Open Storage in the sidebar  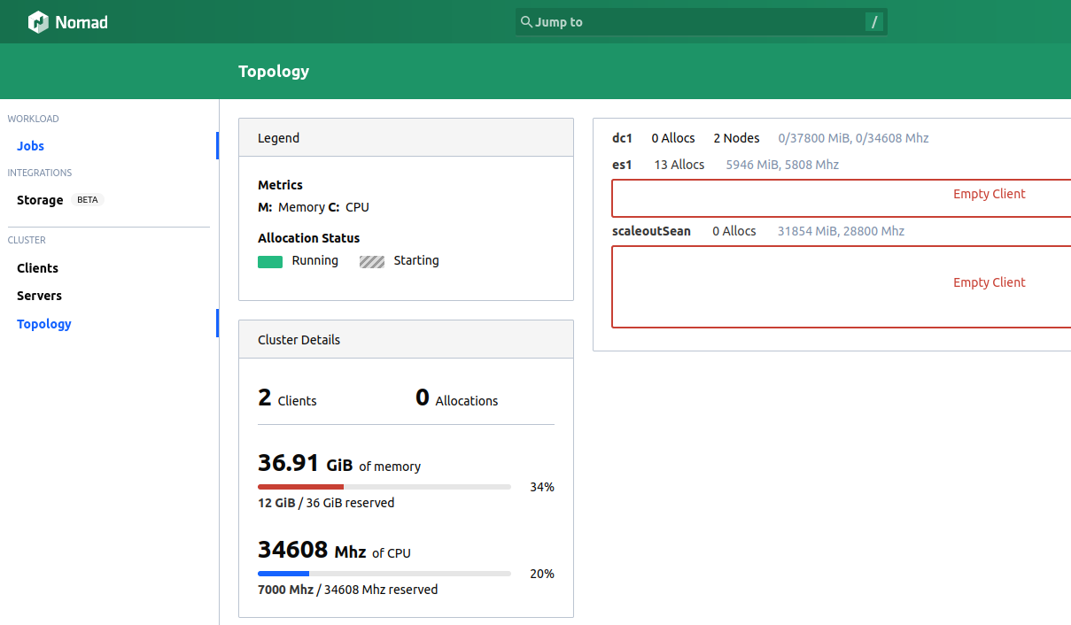[40, 200]
